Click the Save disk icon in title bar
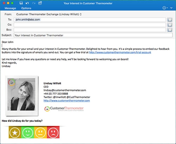The image size is (176, 144). click(21, 3)
